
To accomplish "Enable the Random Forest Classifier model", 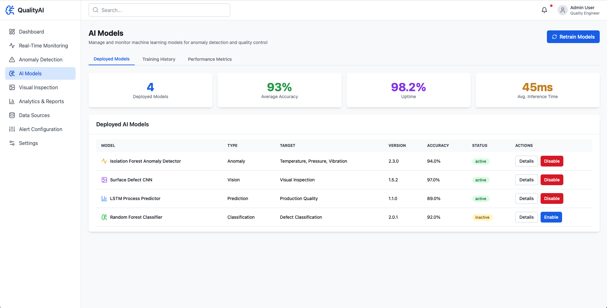I will coord(551,217).
